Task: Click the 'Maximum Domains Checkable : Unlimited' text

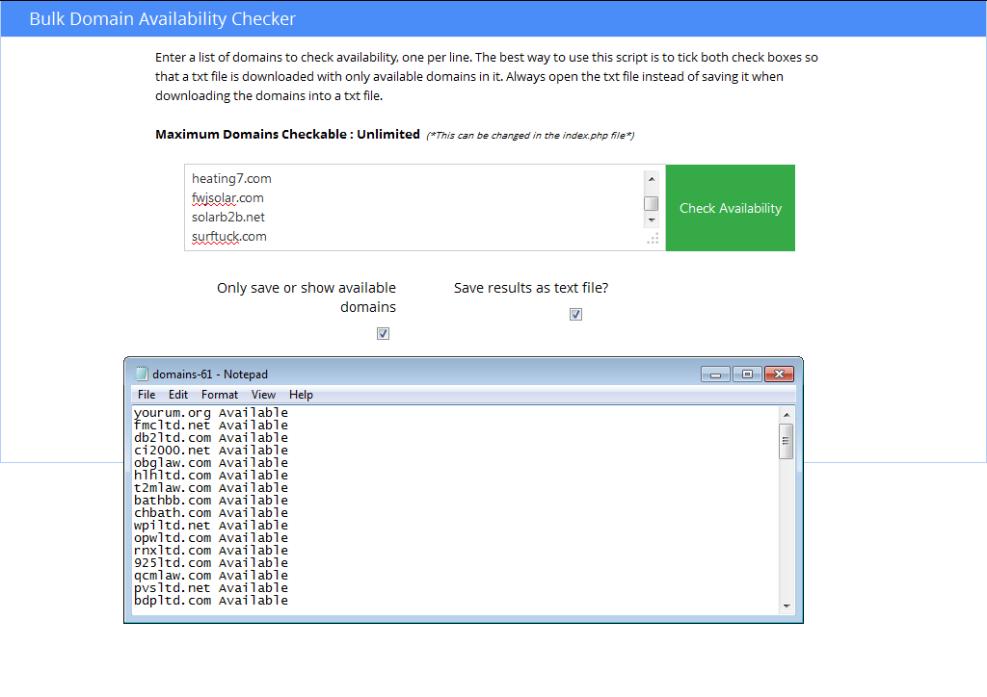Action: click(x=287, y=135)
